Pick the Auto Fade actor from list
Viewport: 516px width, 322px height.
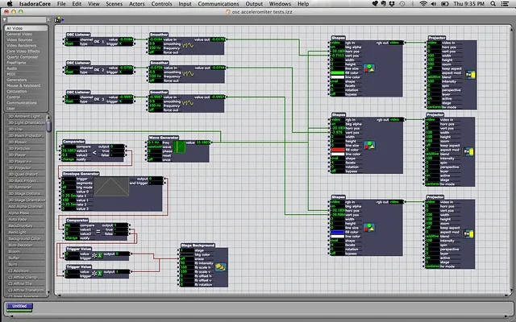[18, 220]
